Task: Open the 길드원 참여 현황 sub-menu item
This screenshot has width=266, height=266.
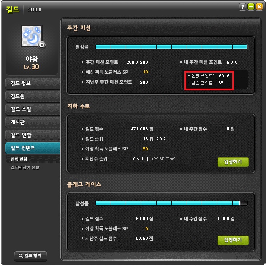Action: click(25, 168)
